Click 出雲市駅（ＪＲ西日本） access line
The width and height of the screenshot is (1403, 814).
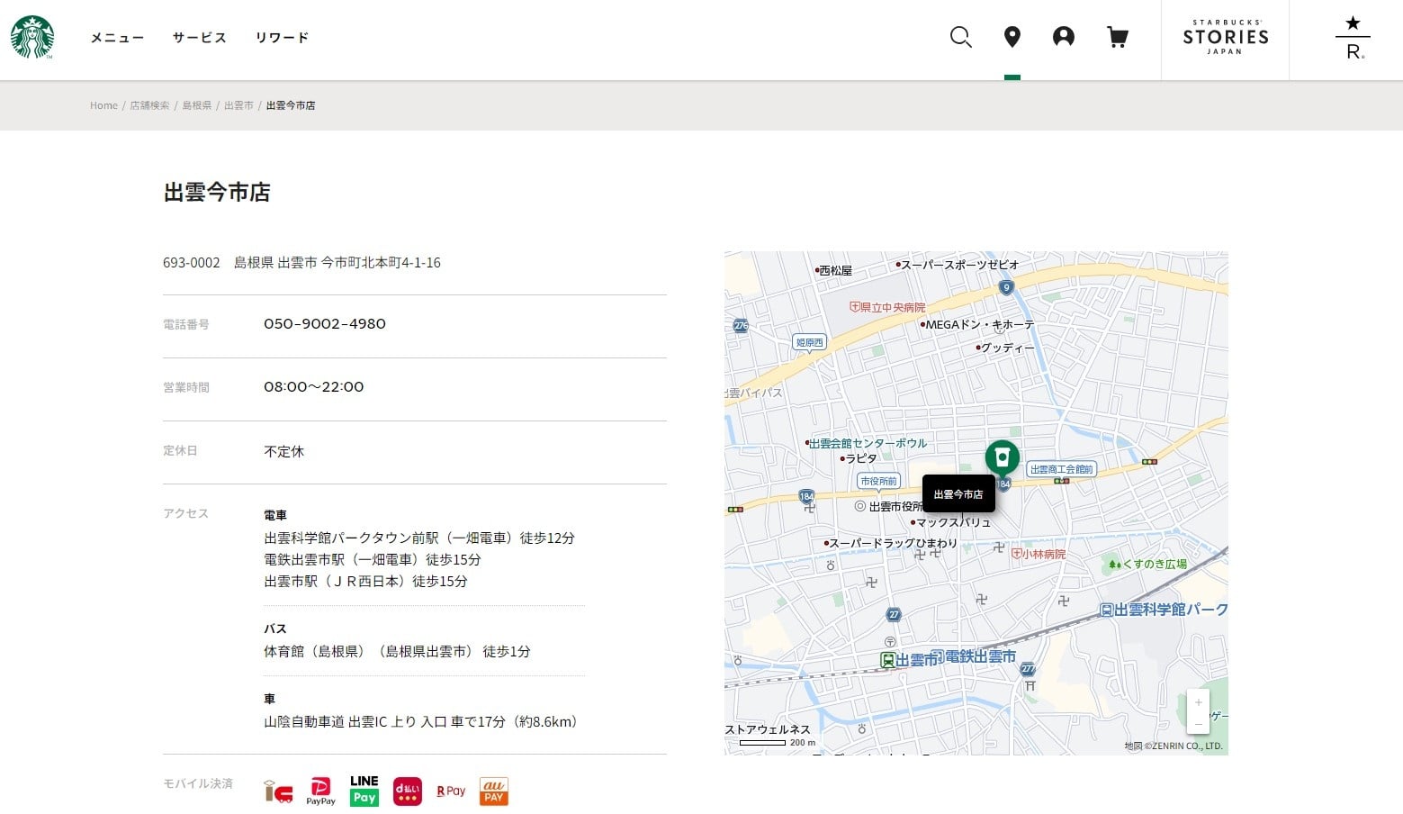(365, 581)
